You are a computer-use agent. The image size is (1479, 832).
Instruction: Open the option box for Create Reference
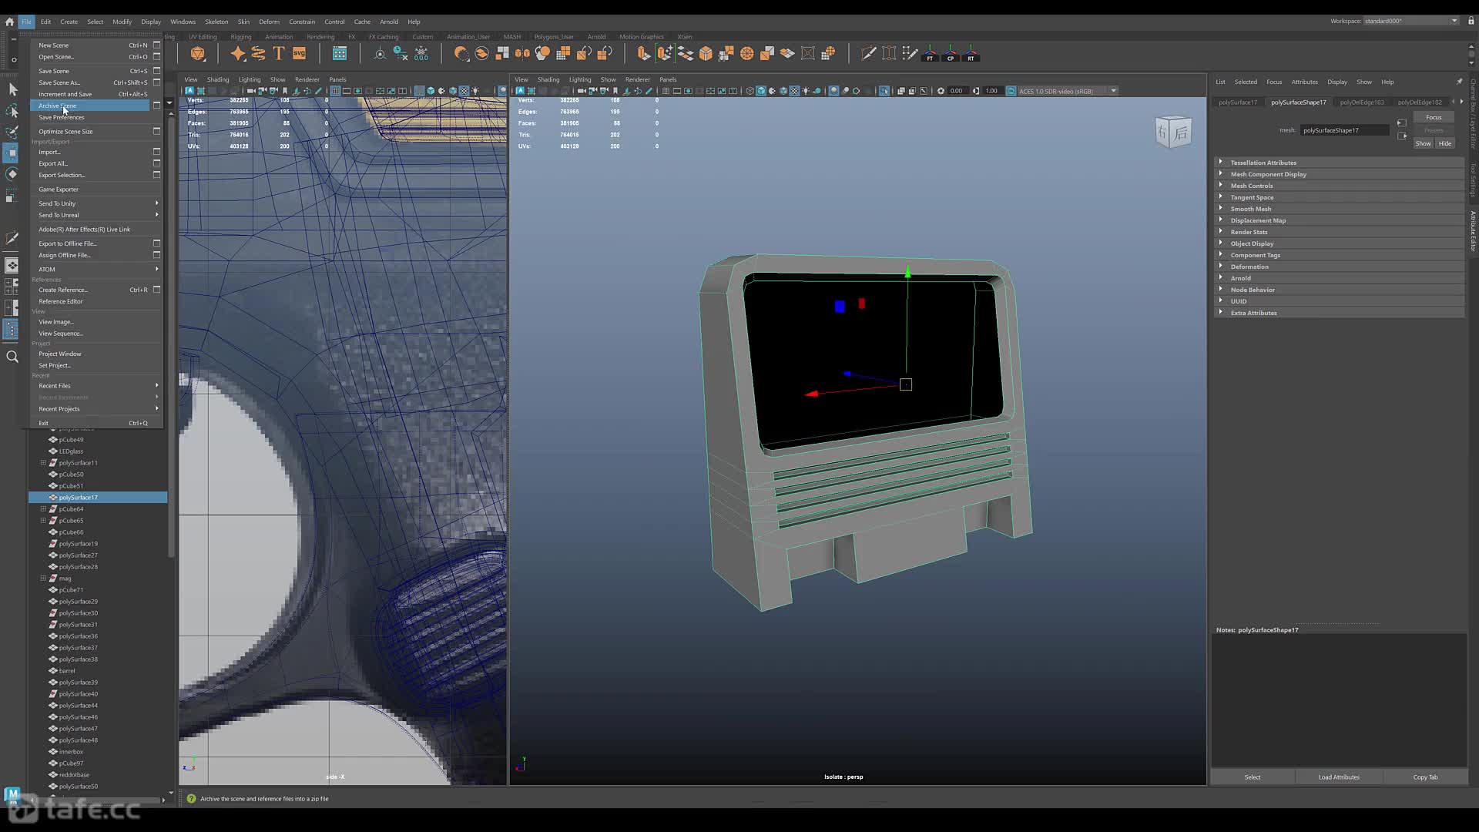coord(156,290)
